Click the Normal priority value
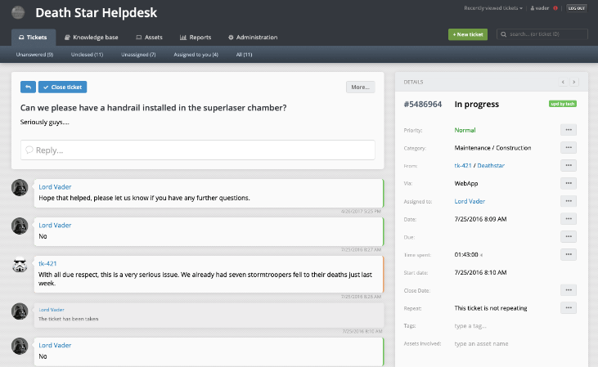The height and width of the screenshot is (367, 598). click(465, 130)
